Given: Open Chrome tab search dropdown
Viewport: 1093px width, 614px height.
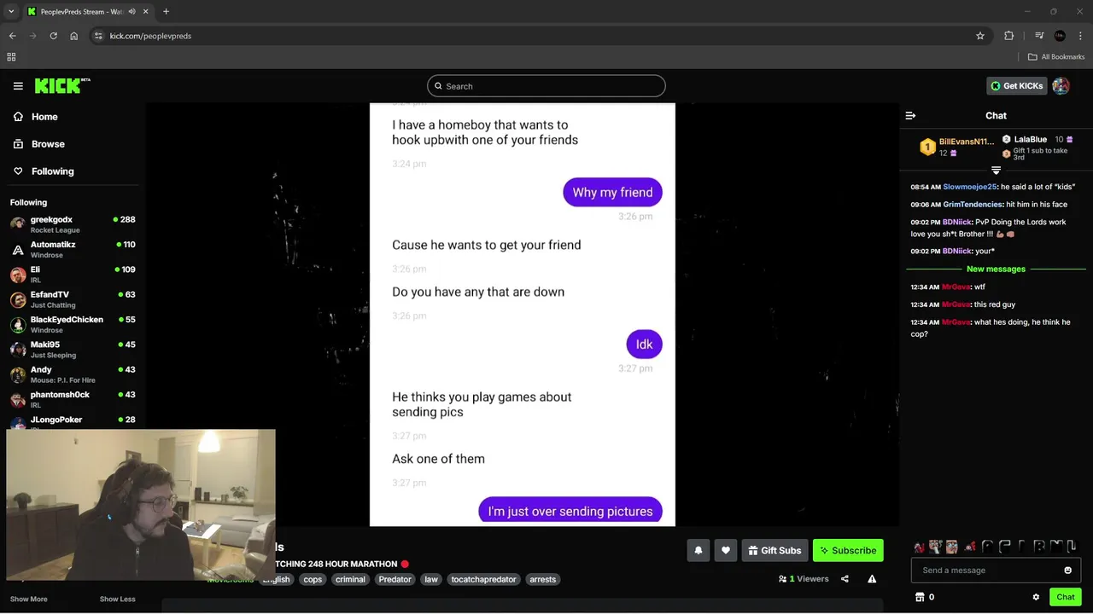Looking at the screenshot, I should point(11,11).
